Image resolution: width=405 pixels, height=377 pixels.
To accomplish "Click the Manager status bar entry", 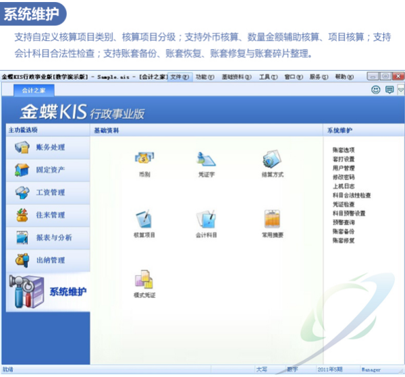I will click(371, 370).
